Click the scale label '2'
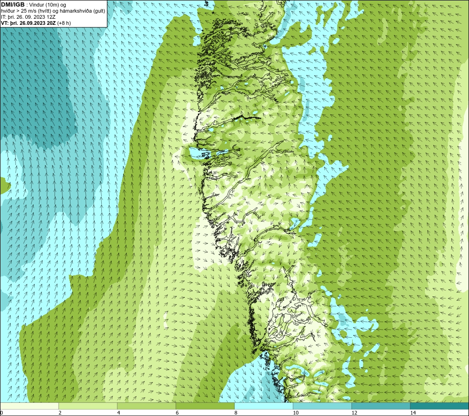Viewport: 469px width, 416px height. tap(60, 413)
